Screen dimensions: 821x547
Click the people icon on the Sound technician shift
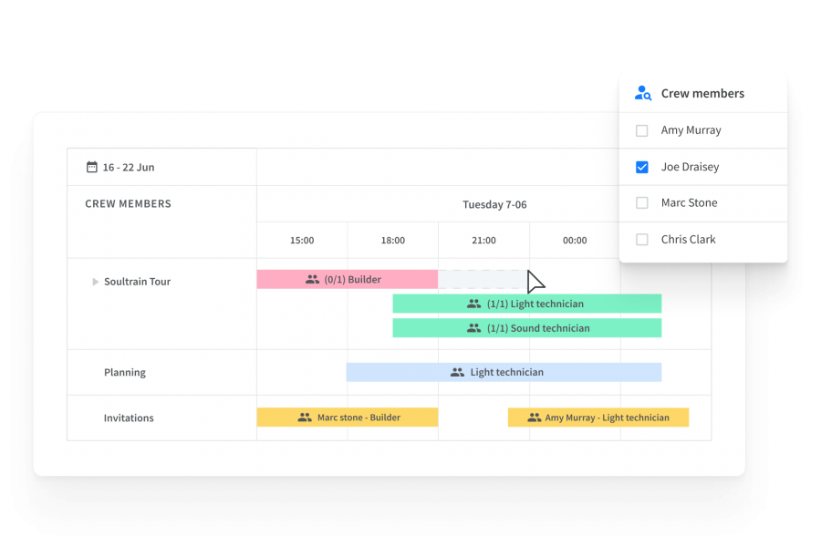coord(473,327)
